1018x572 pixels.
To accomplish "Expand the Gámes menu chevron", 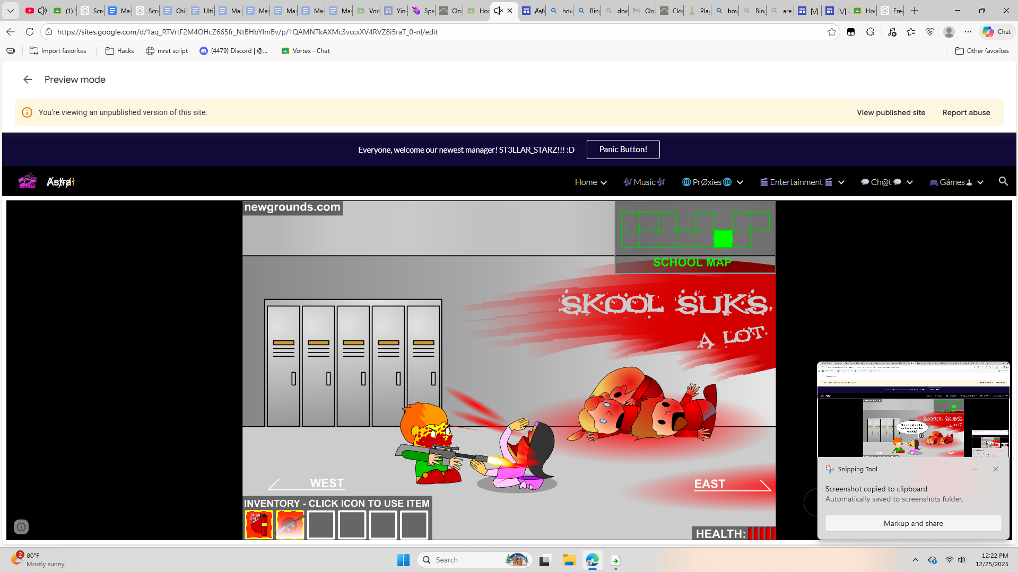I will point(980,182).
